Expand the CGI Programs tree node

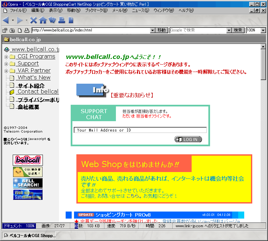(6, 57)
